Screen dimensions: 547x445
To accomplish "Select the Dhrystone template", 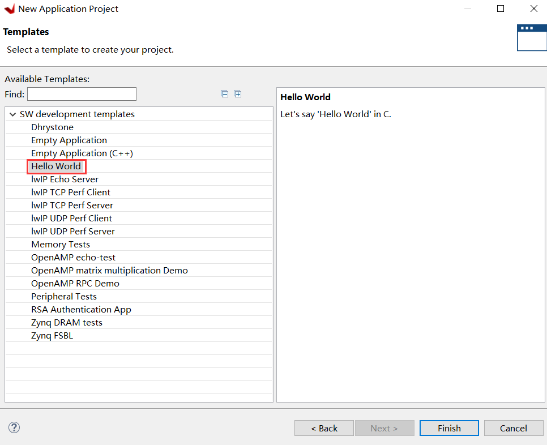I will click(52, 127).
